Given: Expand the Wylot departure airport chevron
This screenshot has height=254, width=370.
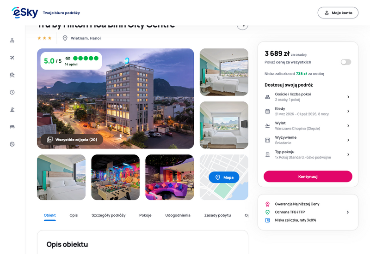Looking at the screenshot, I should (x=348, y=125).
